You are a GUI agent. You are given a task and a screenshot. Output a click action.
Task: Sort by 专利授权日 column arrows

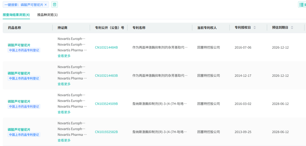click(x=254, y=28)
